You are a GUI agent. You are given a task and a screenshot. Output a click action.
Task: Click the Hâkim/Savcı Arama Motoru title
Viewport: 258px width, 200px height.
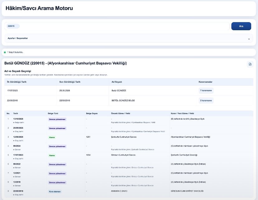39,8
